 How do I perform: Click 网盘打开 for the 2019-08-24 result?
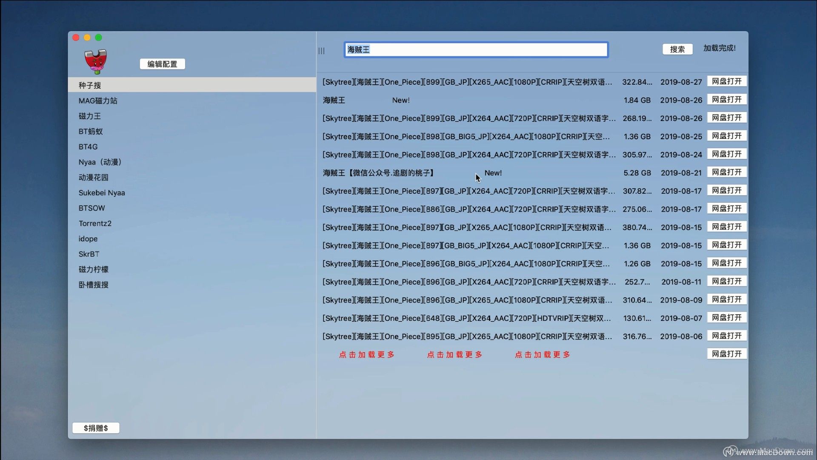(x=727, y=154)
